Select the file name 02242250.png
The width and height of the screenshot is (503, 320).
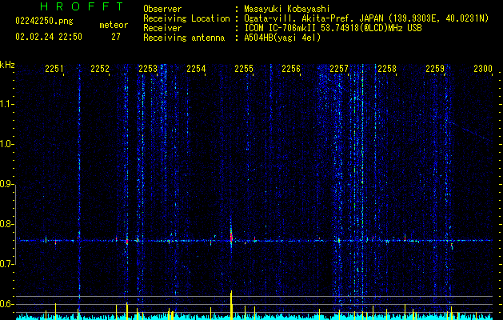(44, 21)
